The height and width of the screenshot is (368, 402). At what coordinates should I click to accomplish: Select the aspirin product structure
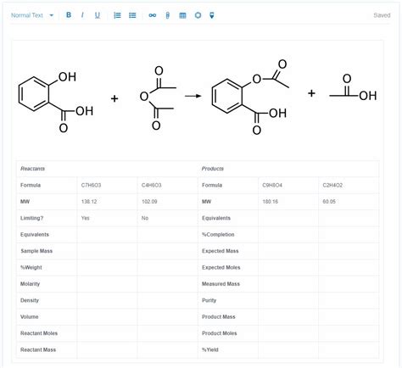click(x=250, y=97)
